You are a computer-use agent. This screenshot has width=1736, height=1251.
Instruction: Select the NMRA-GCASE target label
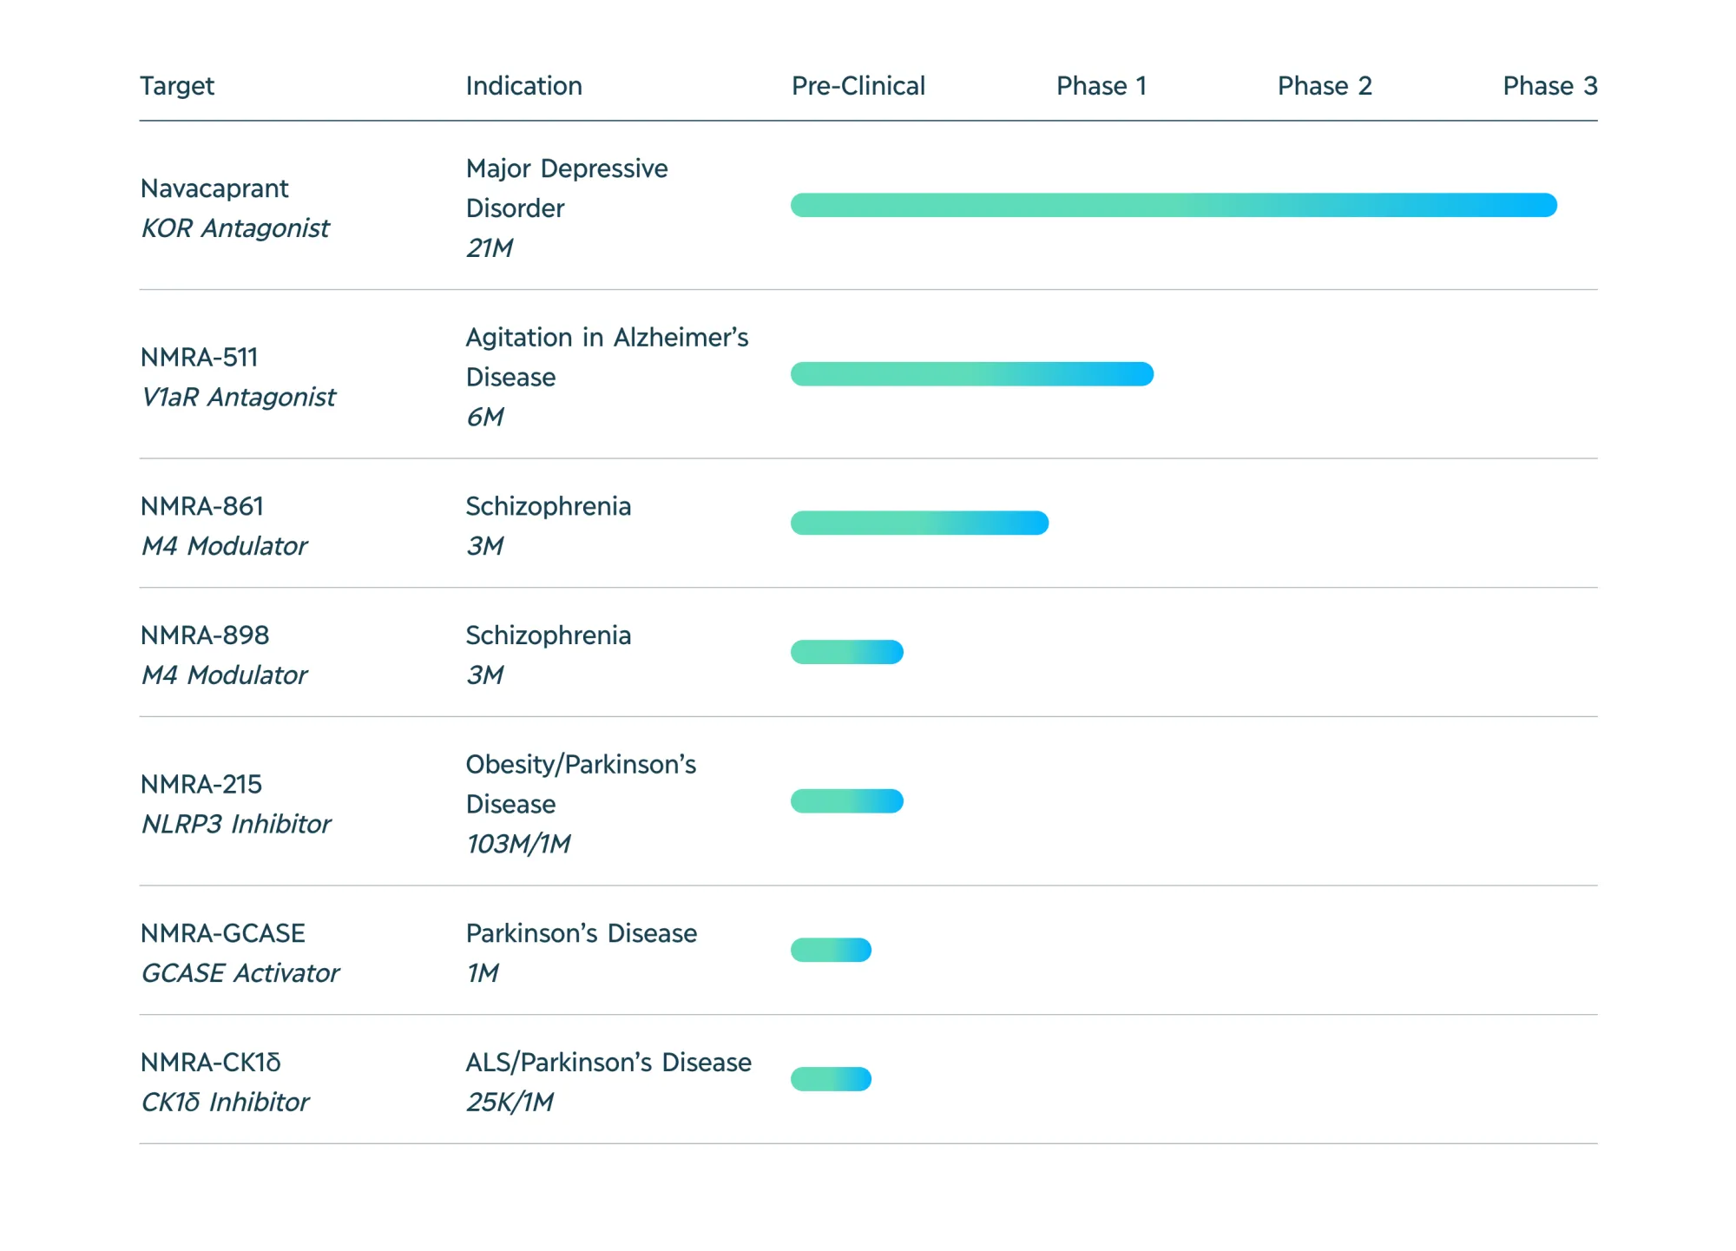pyautogui.click(x=222, y=933)
